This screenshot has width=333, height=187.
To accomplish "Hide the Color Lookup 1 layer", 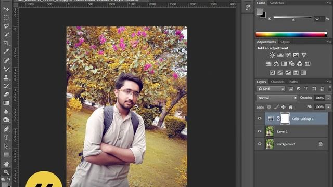I will [260, 118].
